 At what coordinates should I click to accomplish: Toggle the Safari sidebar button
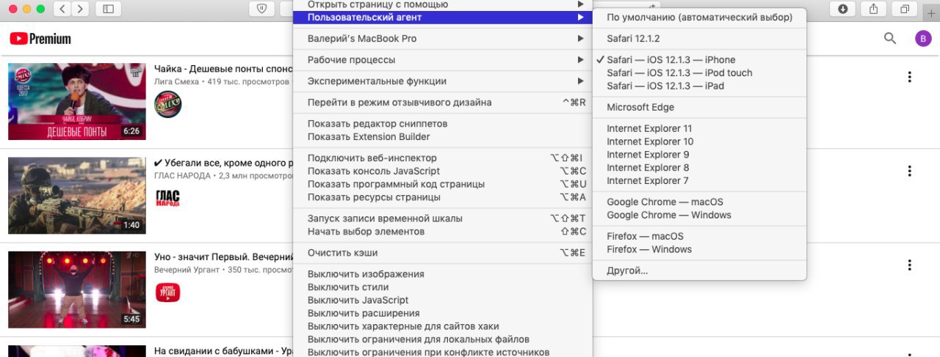pos(109,9)
